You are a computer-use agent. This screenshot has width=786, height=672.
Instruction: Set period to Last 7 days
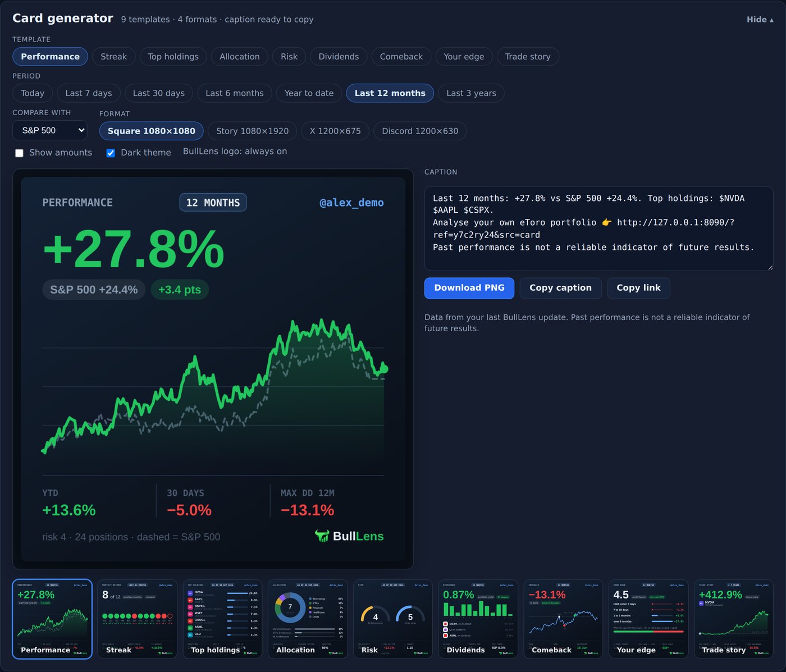(x=89, y=93)
